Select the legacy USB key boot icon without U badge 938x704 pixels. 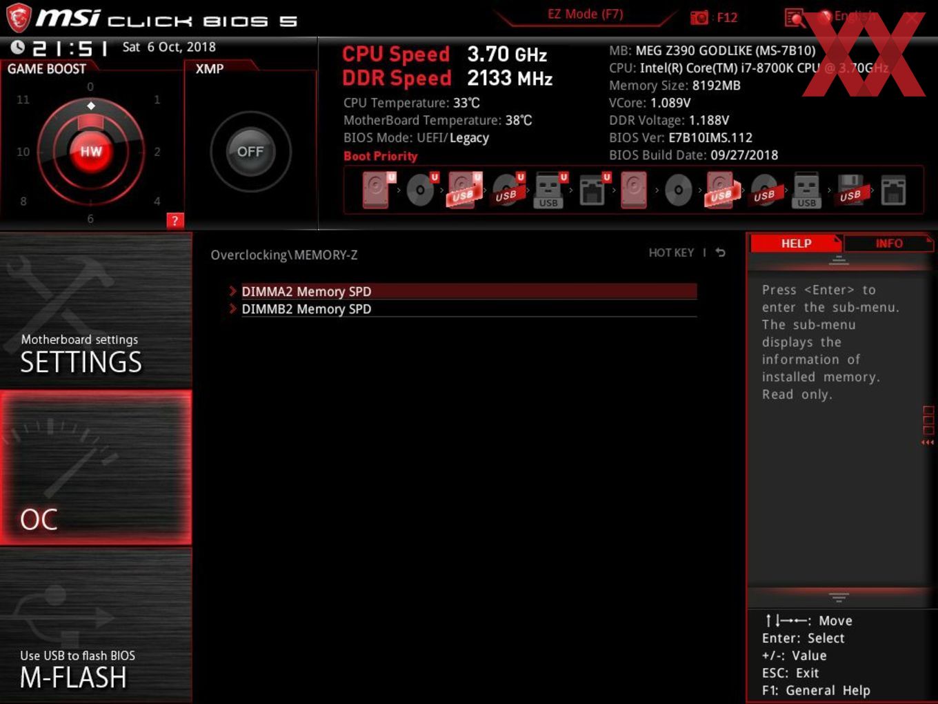coord(806,190)
